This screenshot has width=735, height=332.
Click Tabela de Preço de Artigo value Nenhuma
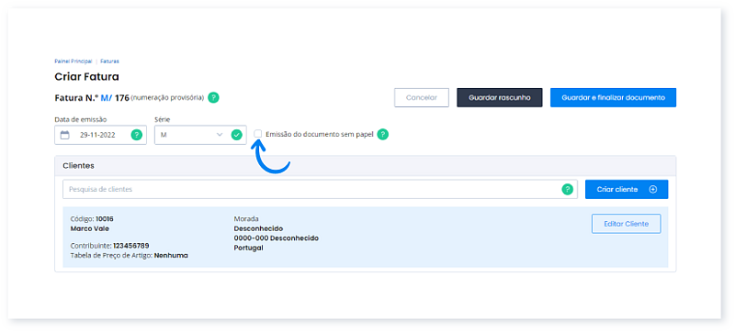tap(171, 256)
